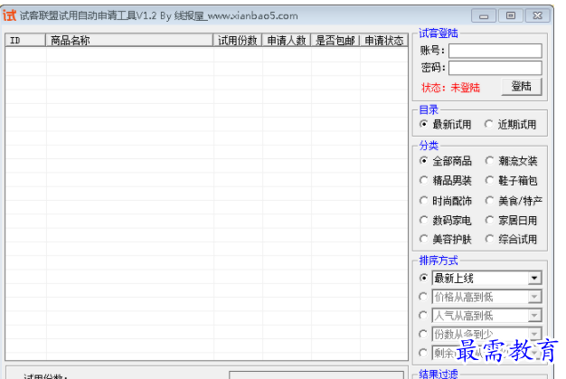Sort list by 申请人数 column header
Image resolution: width=566 pixels, height=379 pixels.
click(x=287, y=40)
